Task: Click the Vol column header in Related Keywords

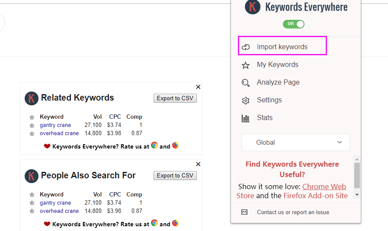Action: pyautogui.click(x=97, y=117)
